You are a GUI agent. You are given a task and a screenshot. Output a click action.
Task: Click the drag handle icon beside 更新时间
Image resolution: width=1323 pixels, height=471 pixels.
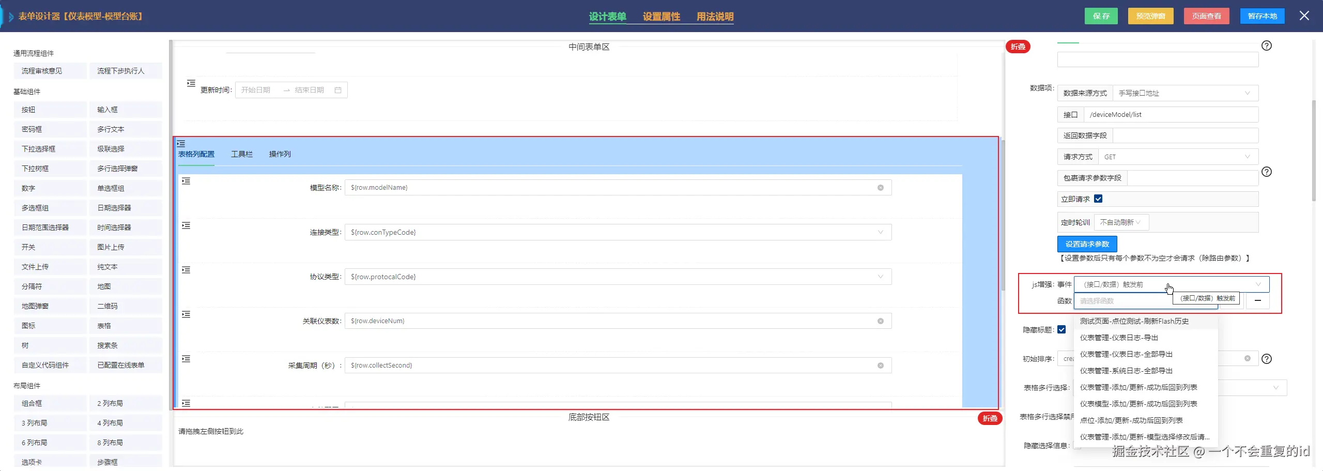coord(191,83)
